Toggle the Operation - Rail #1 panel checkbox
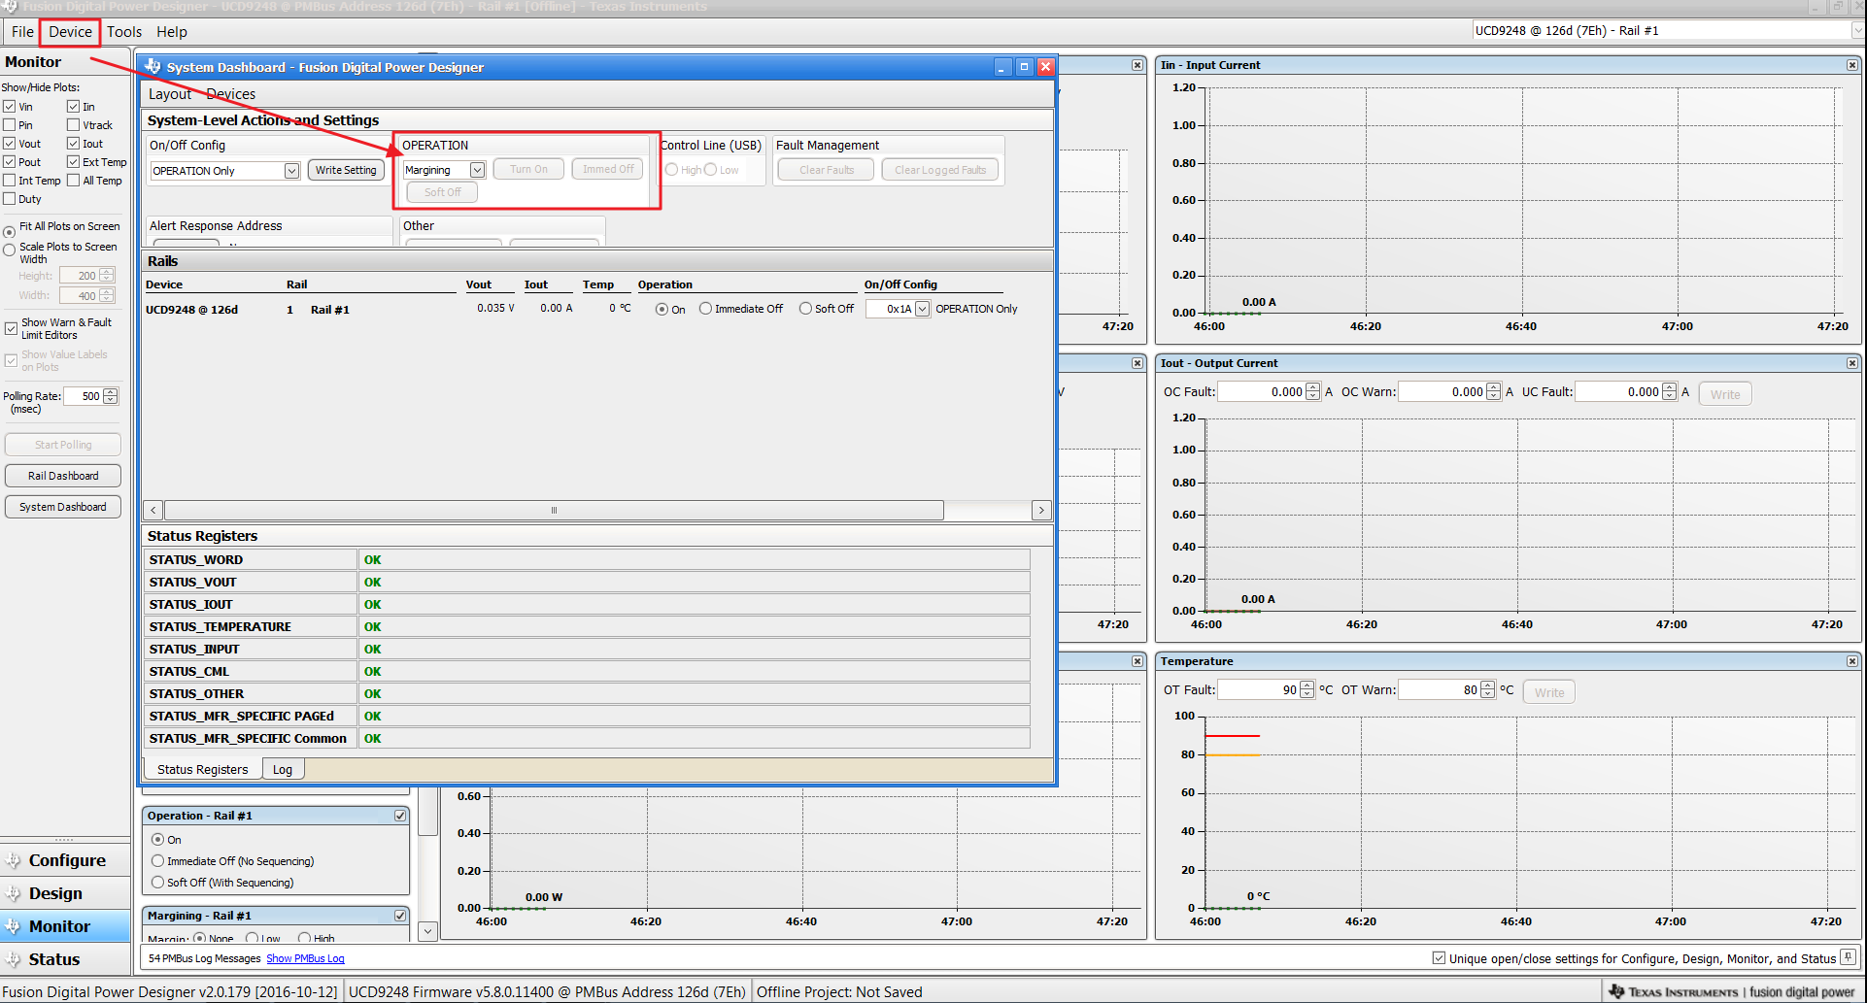The image size is (1867, 1003). [x=400, y=816]
